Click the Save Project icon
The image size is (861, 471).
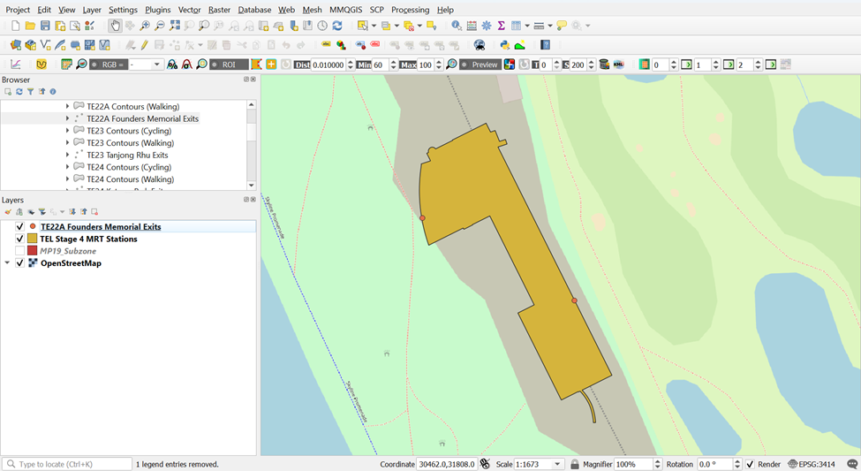45,26
